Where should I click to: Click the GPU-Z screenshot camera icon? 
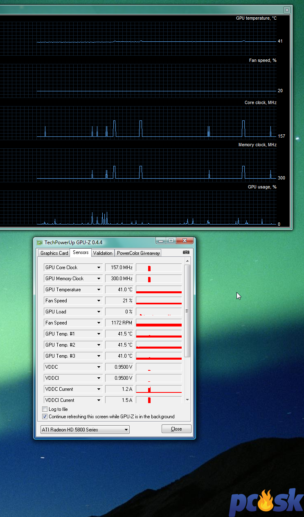point(186,253)
